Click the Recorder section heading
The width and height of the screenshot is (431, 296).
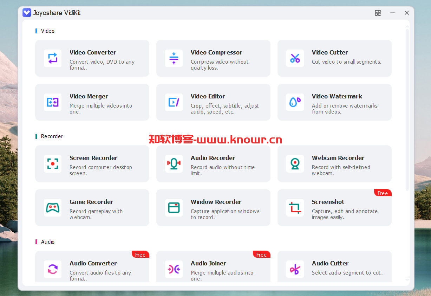pyautogui.click(x=52, y=136)
